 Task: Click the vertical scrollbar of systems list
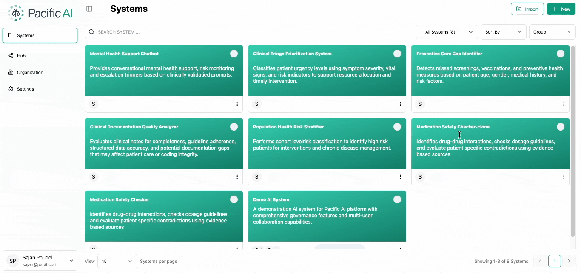[x=573, y=140]
